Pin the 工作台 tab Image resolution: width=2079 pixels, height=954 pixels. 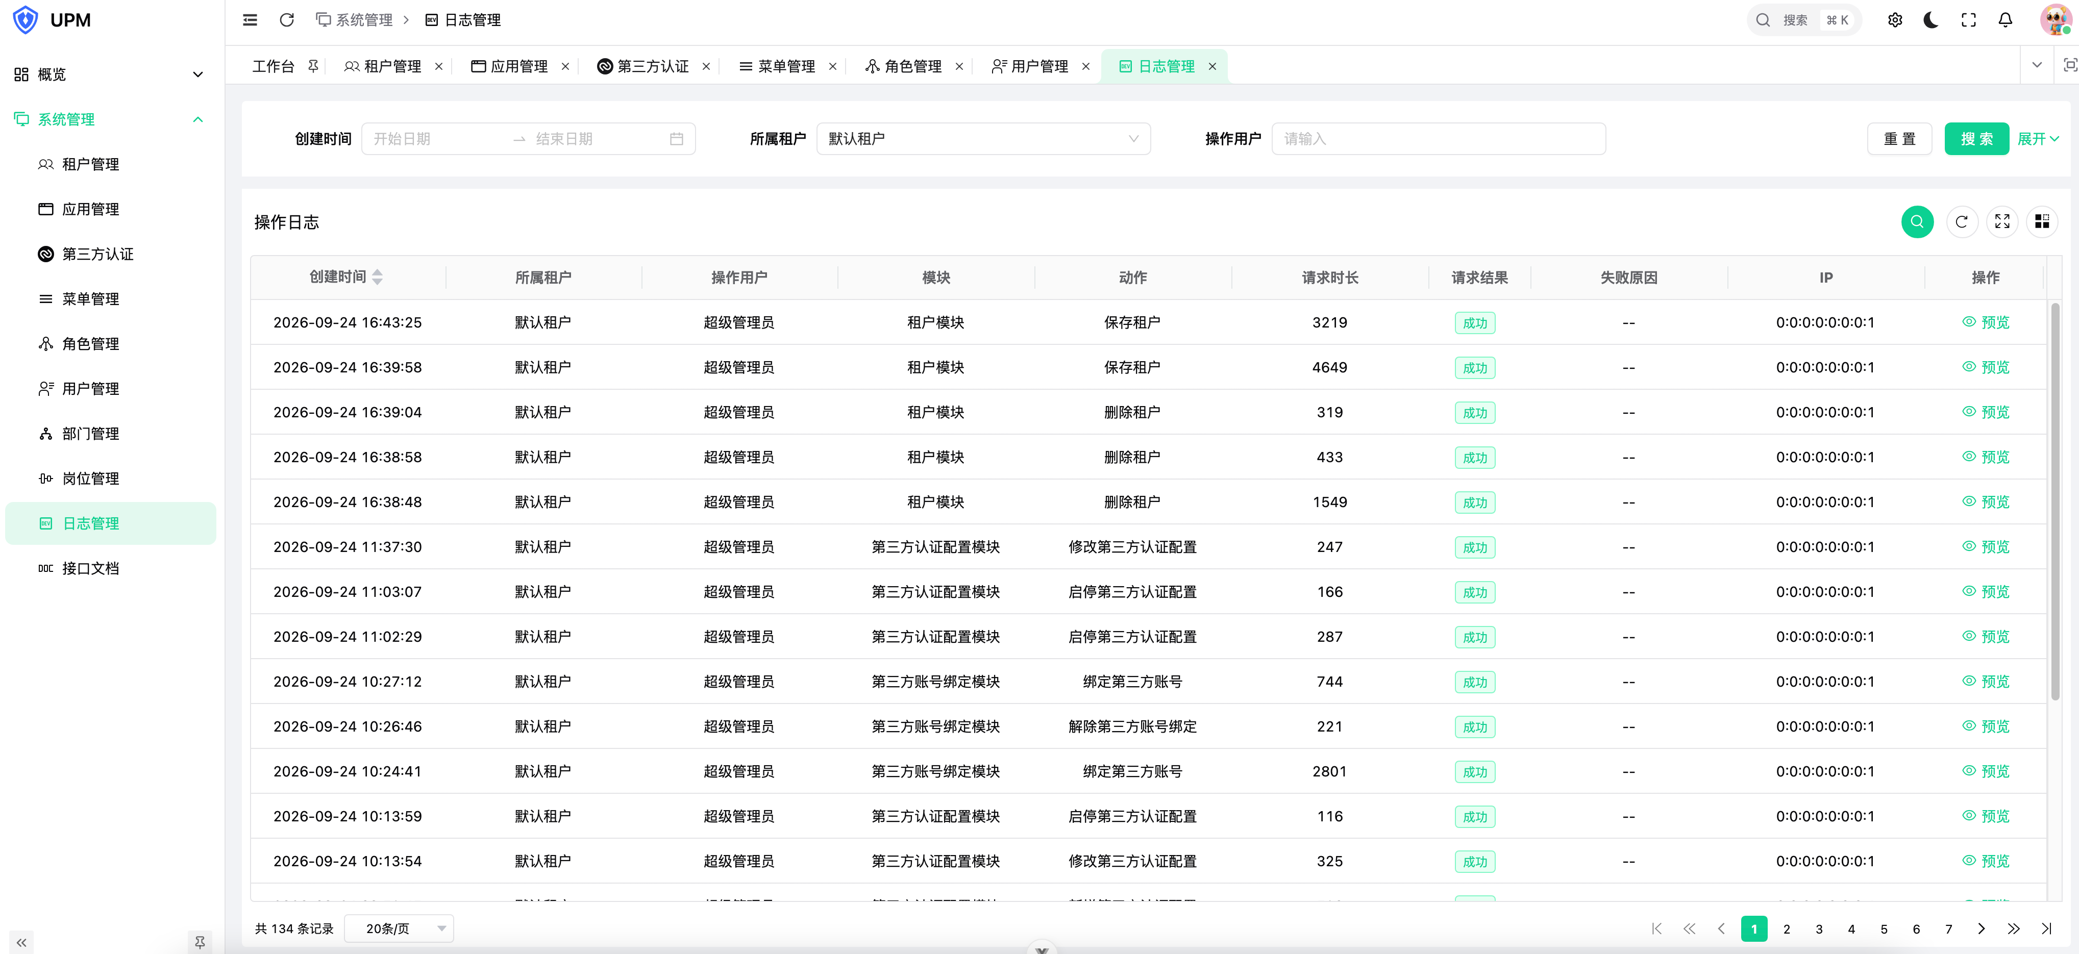pos(313,66)
